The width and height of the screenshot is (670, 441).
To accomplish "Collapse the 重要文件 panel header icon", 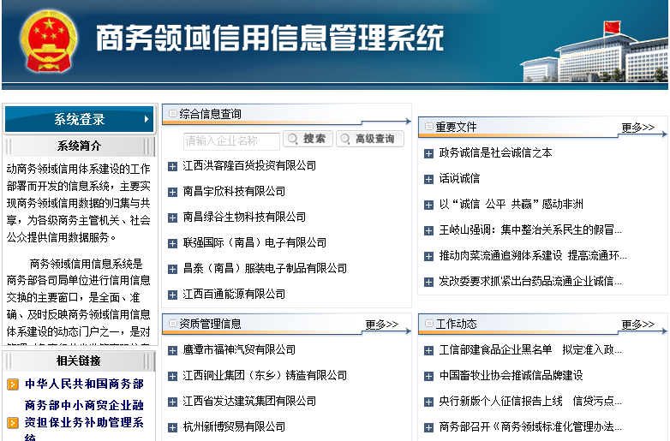I will tap(428, 127).
